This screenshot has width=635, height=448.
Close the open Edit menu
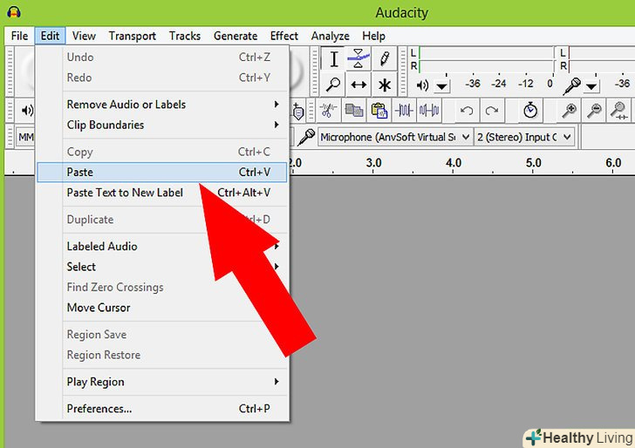pos(51,36)
